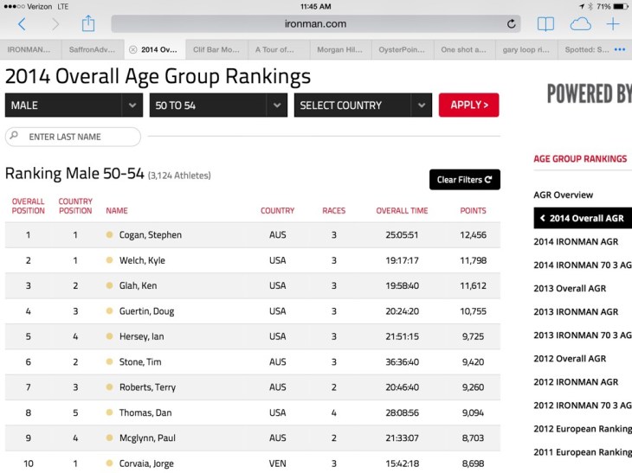Expand the MALE gender dropdown
Screen dimensions: 632x473
pyautogui.click(x=74, y=105)
